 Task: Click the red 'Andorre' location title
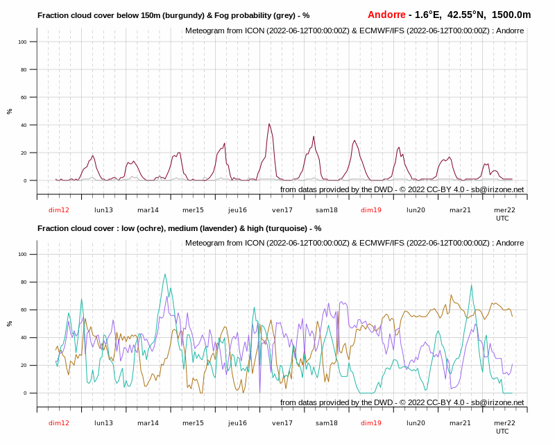pos(386,15)
